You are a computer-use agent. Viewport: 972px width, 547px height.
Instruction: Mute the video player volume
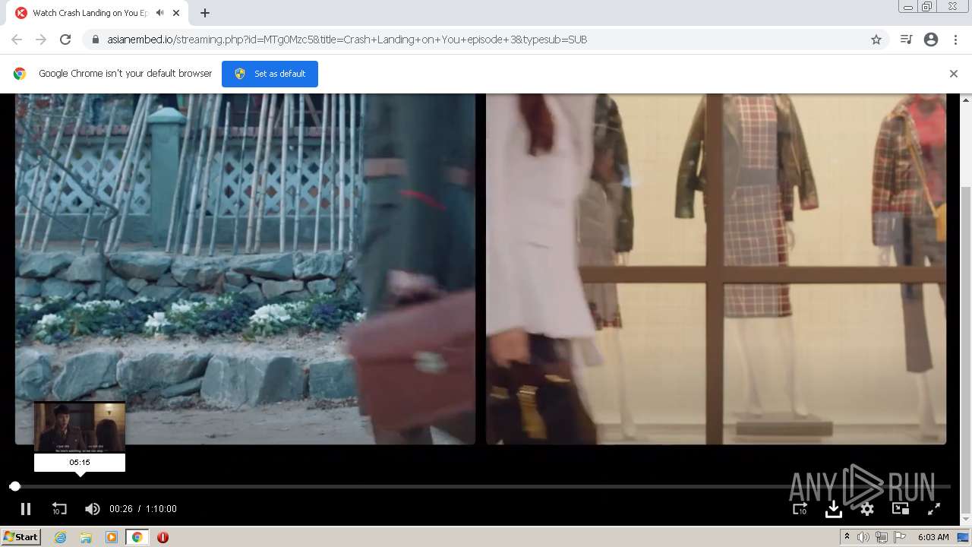tap(92, 509)
